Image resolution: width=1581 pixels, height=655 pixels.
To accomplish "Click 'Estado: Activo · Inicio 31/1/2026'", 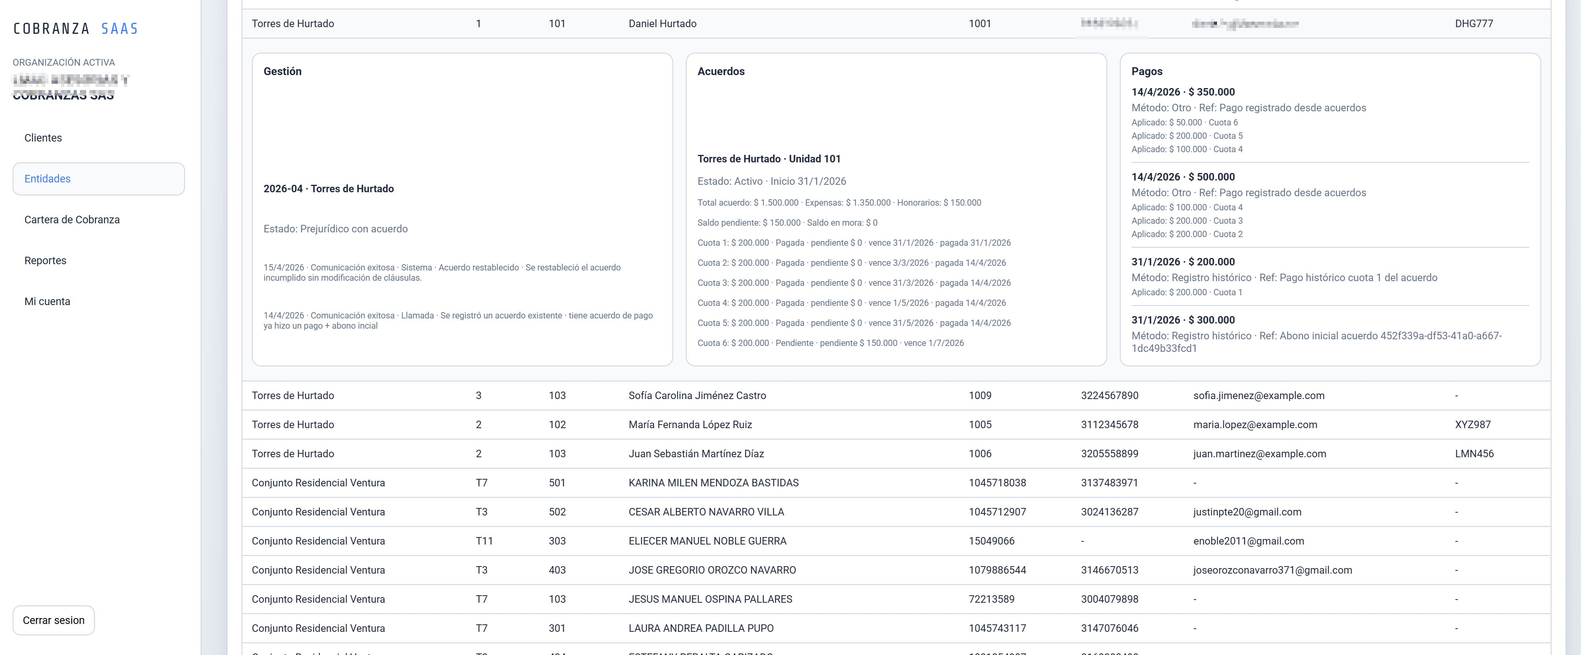I will (772, 182).
